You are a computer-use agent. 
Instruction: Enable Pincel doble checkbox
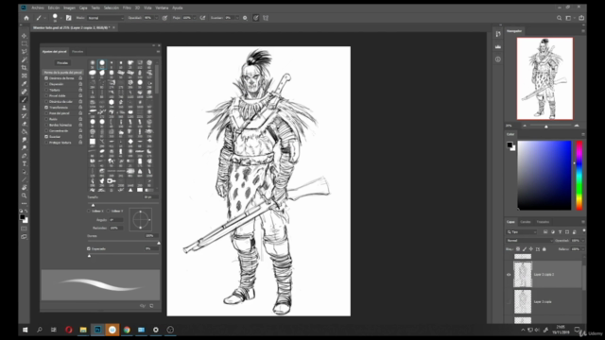click(x=46, y=95)
